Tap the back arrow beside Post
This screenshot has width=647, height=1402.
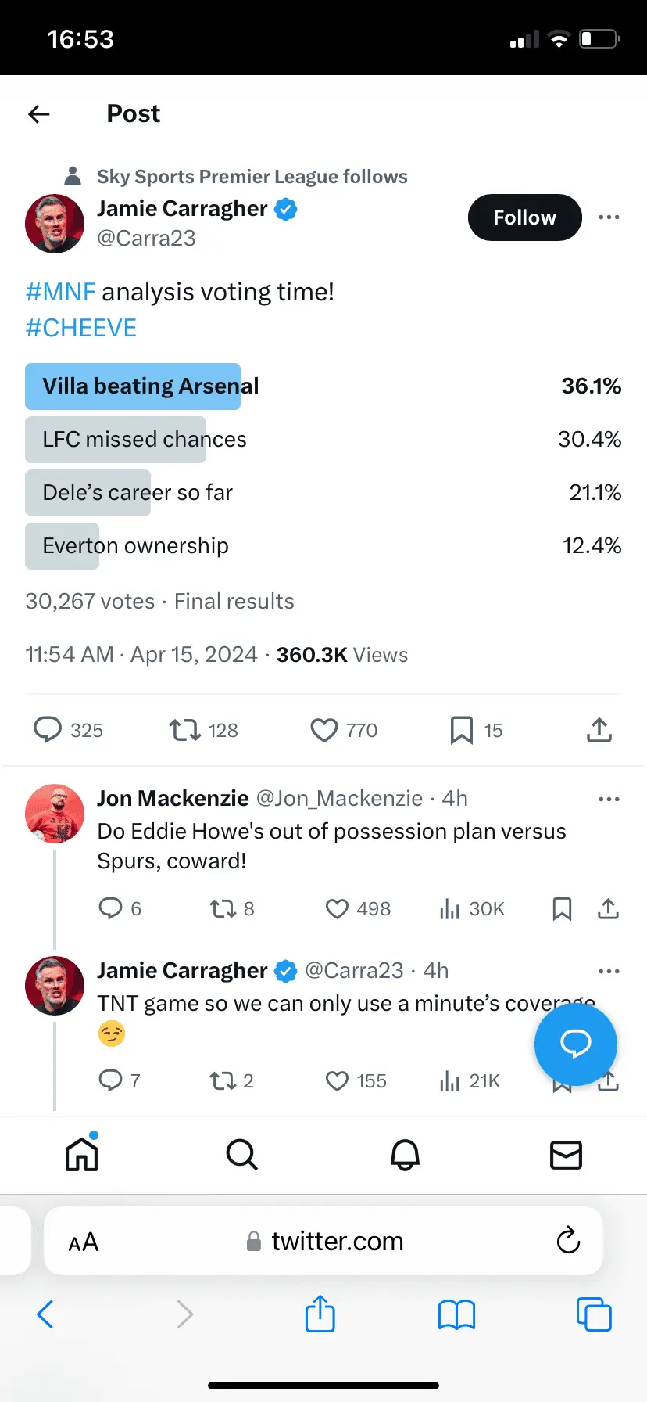click(x=39, y=114)
